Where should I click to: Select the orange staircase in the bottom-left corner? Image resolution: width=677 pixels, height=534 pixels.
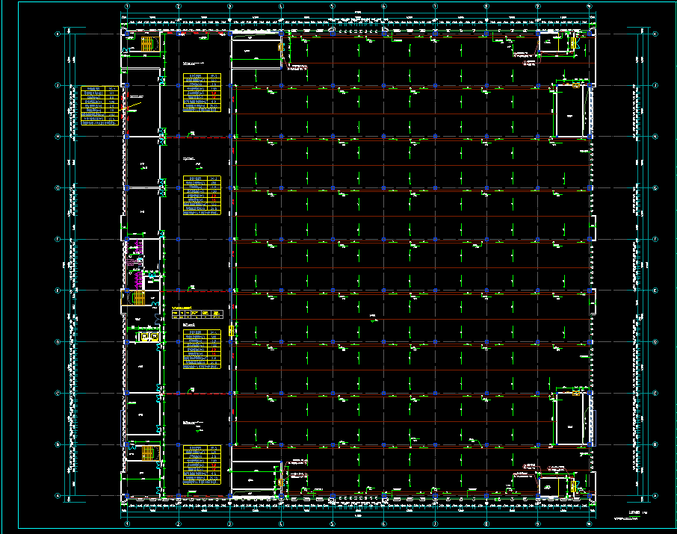point(147,453)
